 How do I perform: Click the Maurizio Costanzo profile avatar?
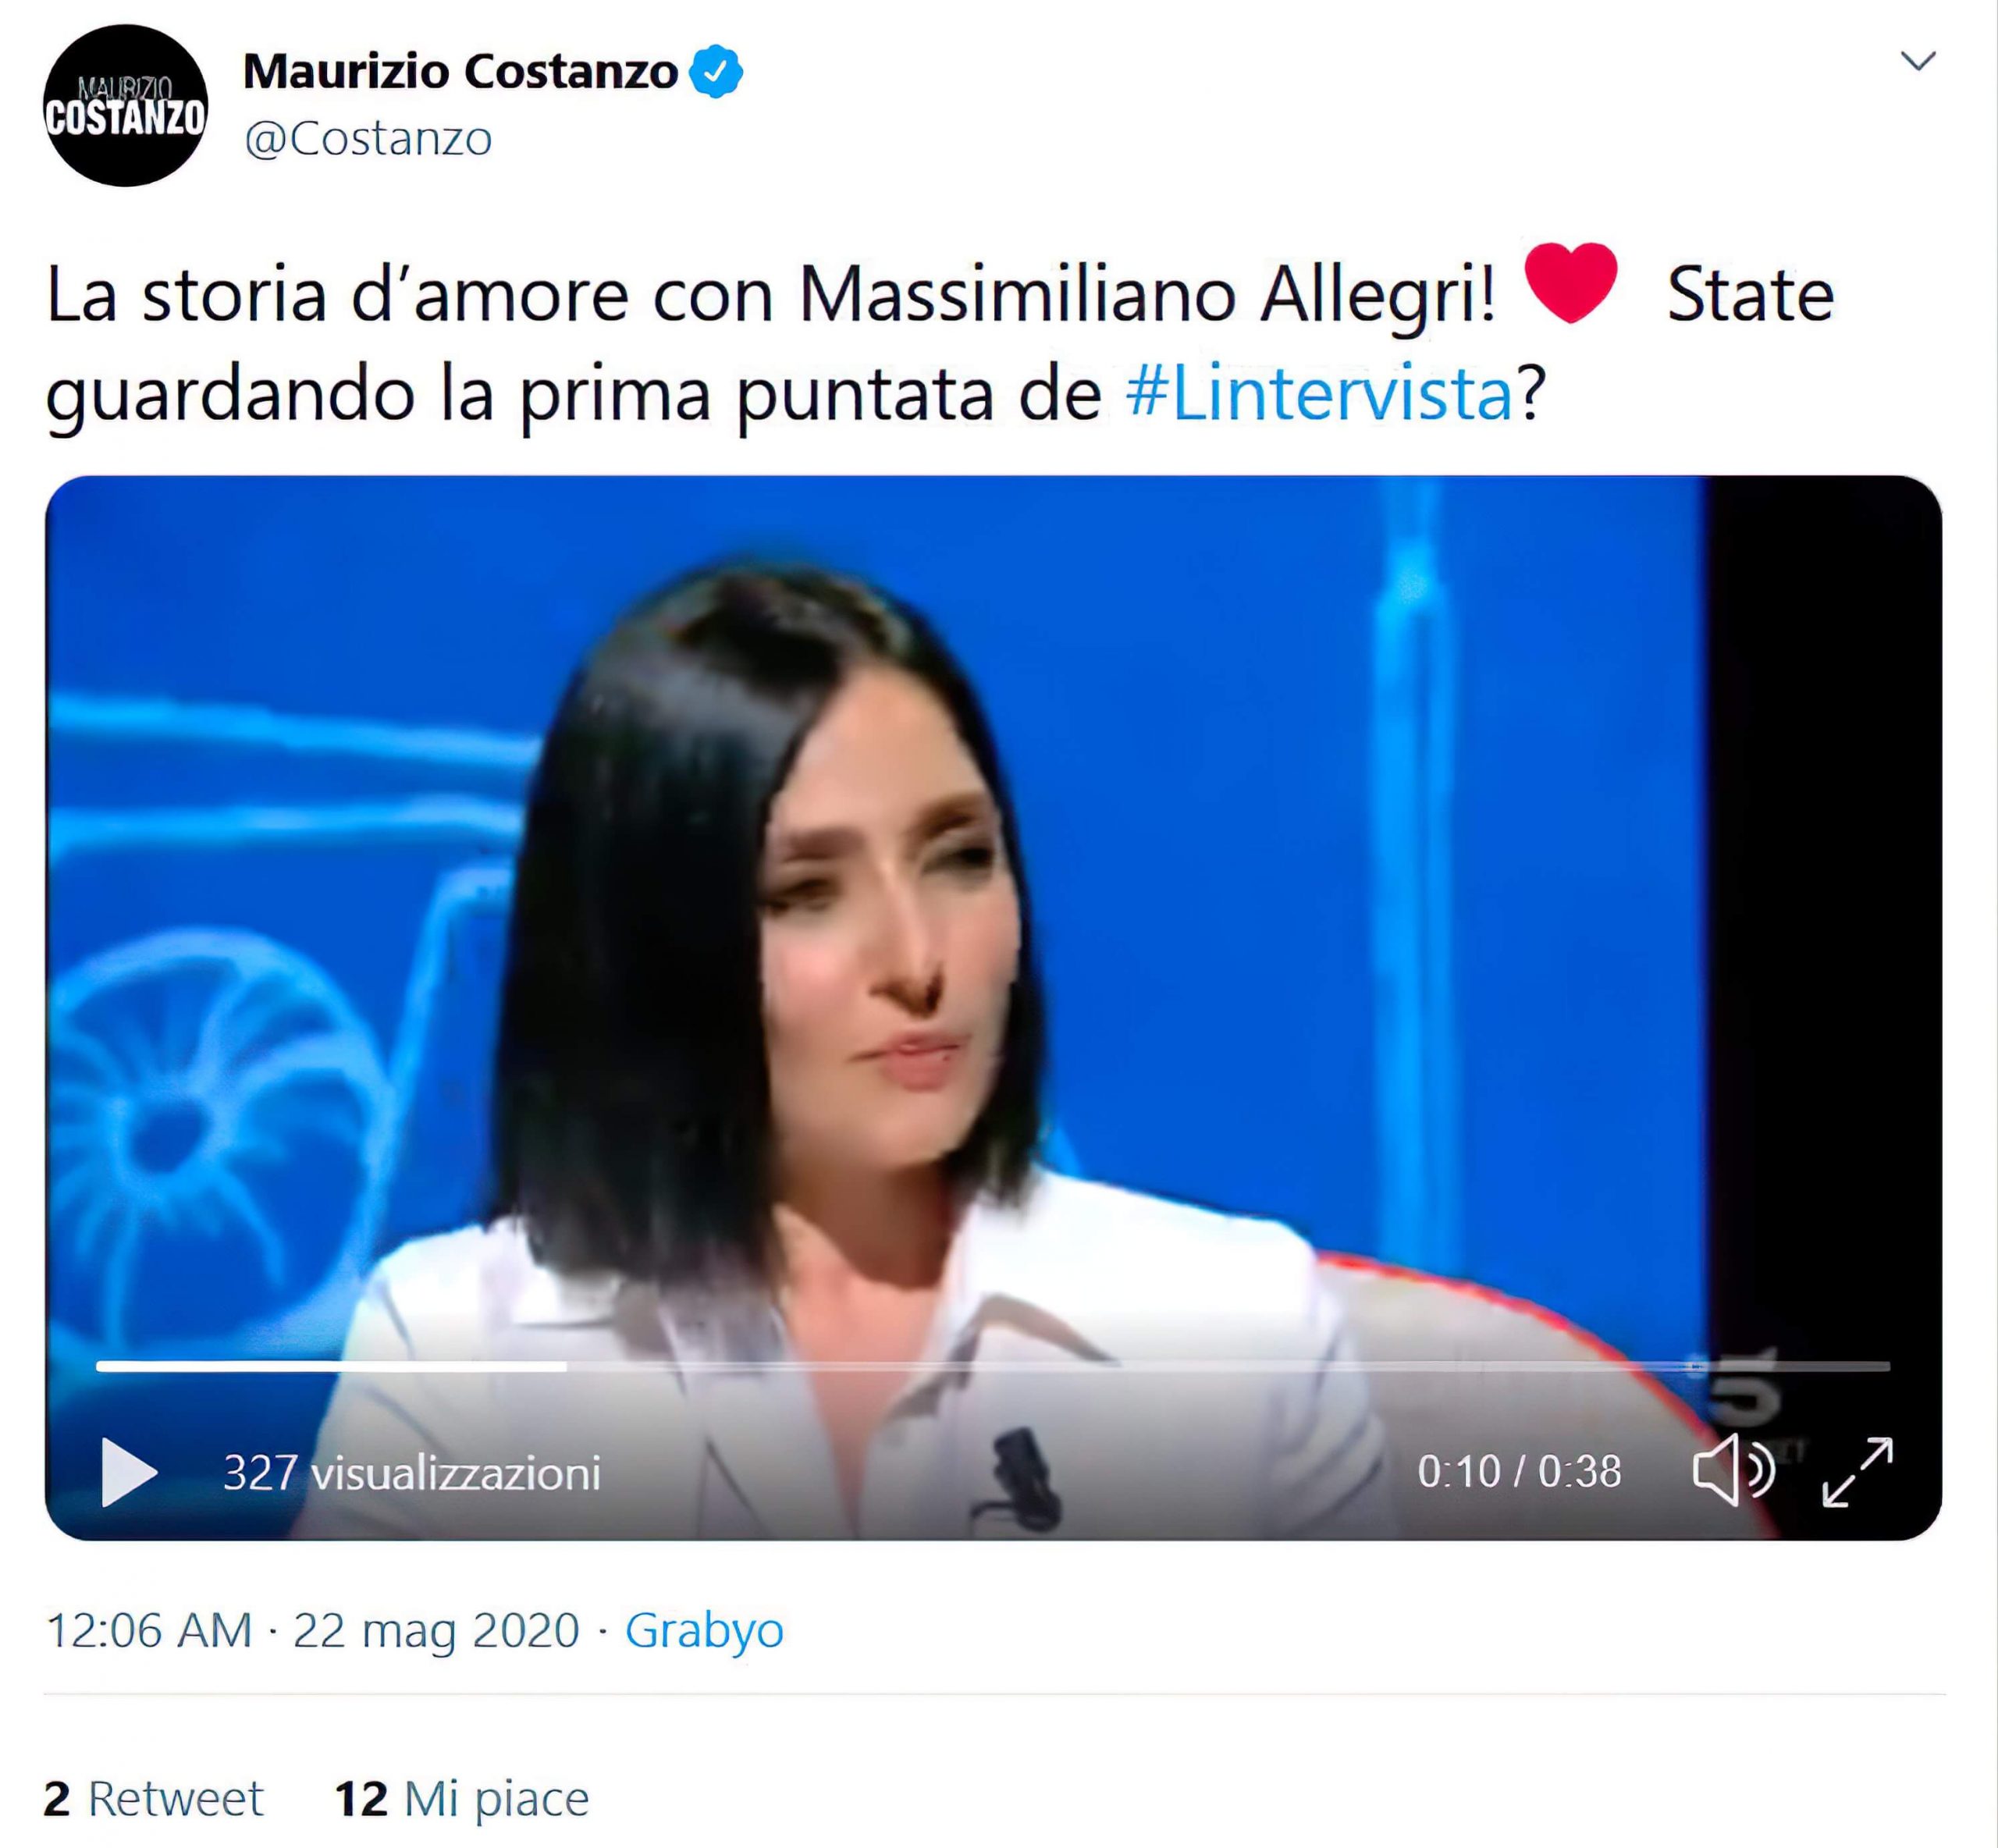pyautogui.click(x=125, y=105)
